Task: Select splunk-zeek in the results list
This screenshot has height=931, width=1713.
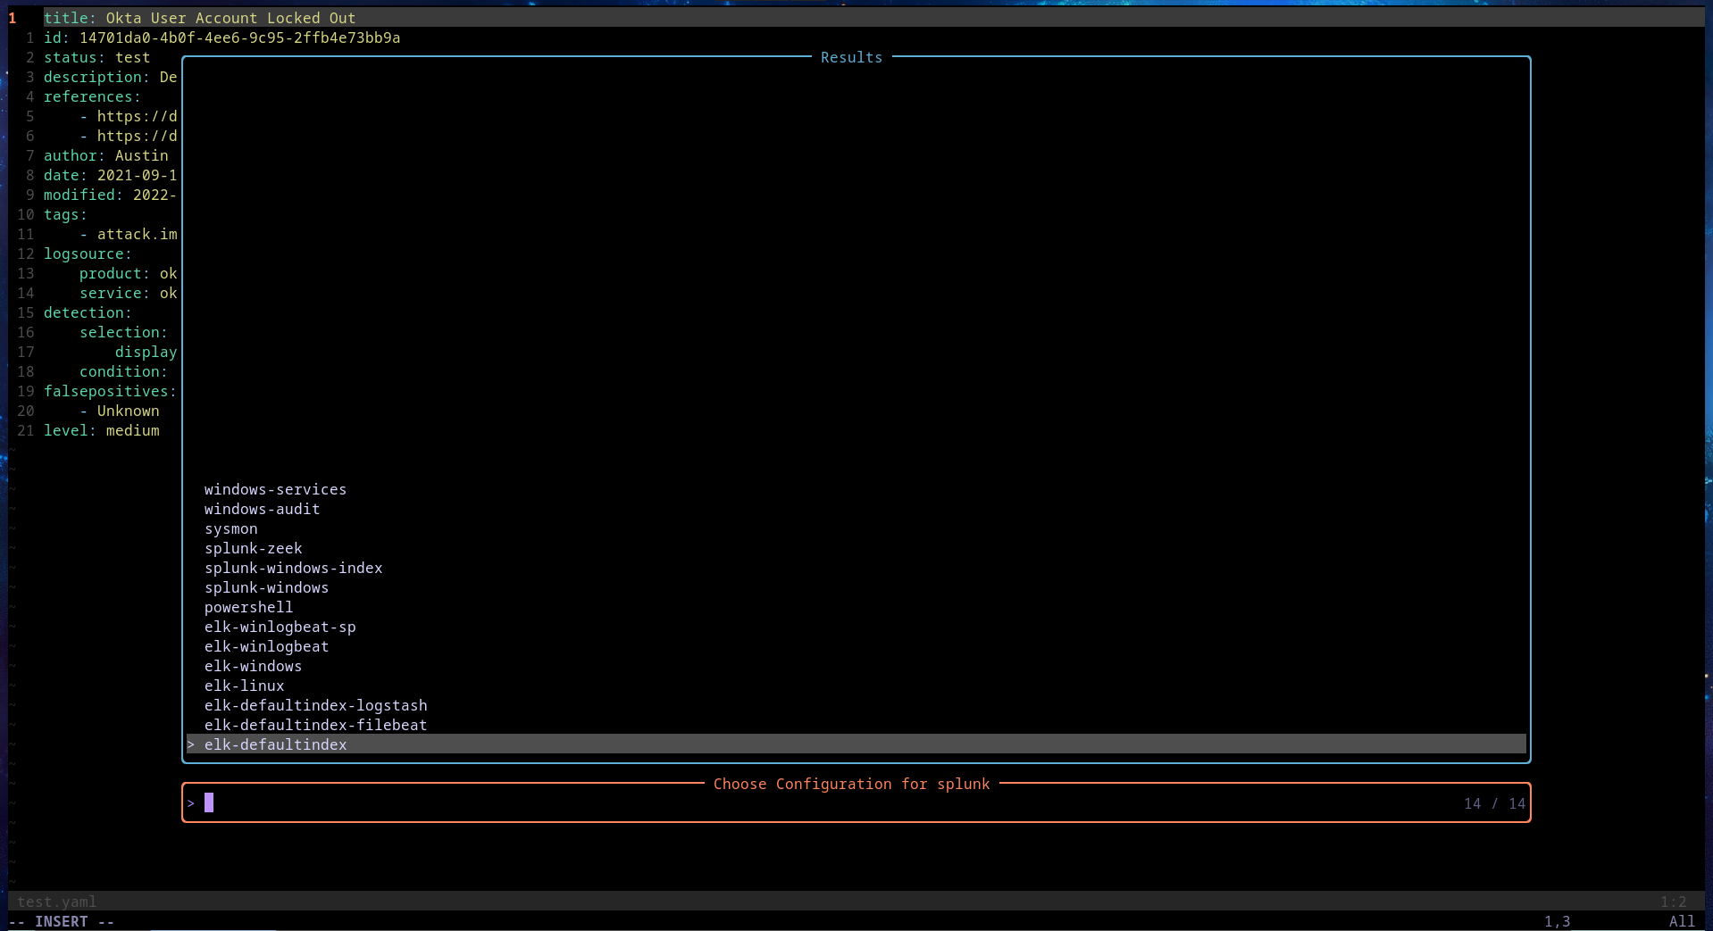Action: pyautogui.click(x=253, y=548)
